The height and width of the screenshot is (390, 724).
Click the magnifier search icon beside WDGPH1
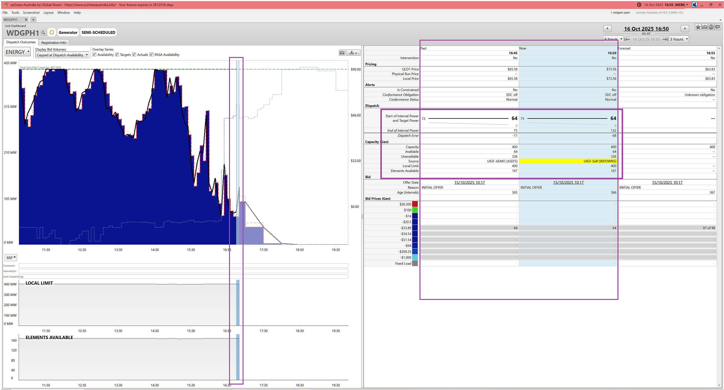43,33
